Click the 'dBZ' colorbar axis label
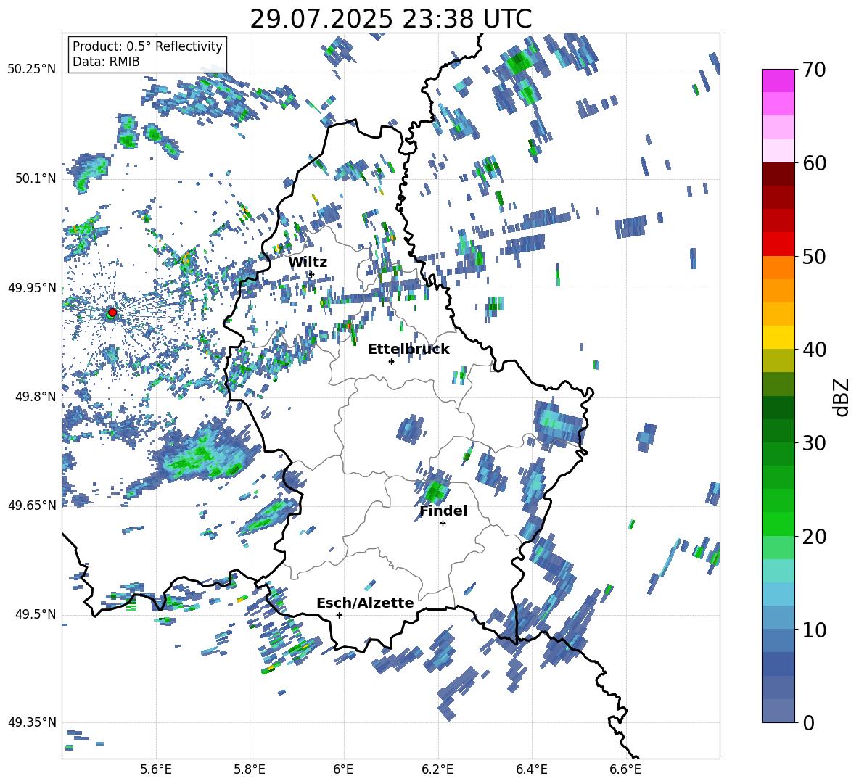The width and height of the screenshot is (859, 784). point(842,397)
